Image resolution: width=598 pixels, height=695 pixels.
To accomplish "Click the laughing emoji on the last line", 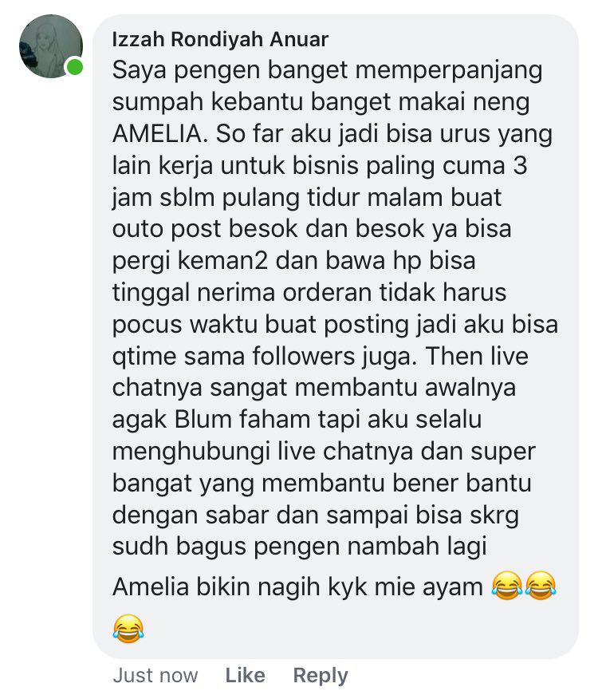I will coord(128,629).
